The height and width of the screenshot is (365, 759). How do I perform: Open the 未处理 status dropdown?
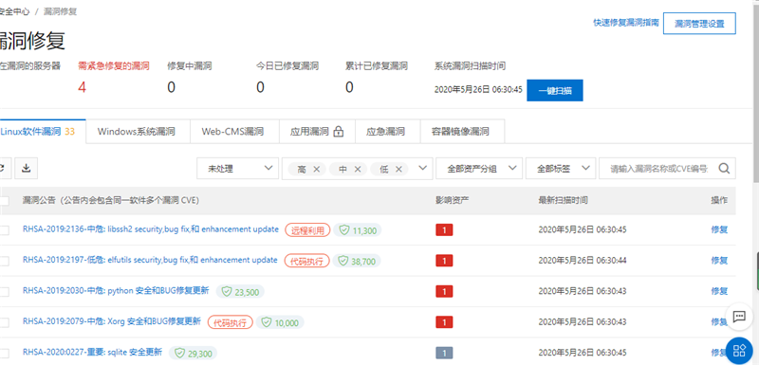[x=238, y=168]
